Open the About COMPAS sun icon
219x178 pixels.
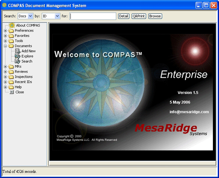12,25
